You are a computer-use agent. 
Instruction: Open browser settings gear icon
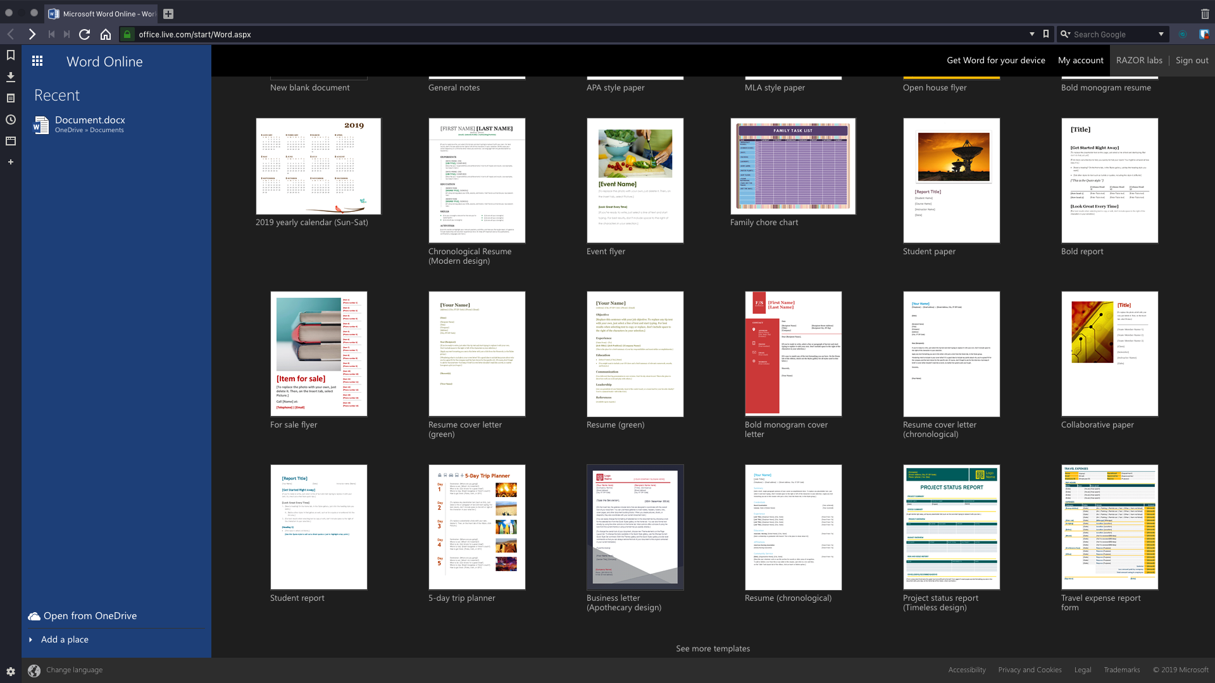[11, 672]
